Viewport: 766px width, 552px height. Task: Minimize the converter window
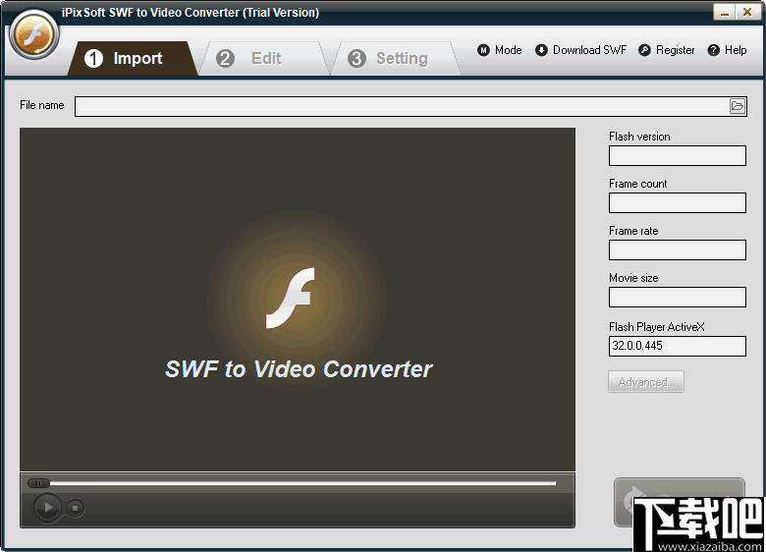click(725, 12)
